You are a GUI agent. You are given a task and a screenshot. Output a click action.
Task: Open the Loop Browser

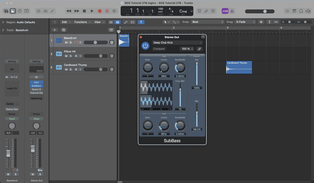click(x=301, y=11)
